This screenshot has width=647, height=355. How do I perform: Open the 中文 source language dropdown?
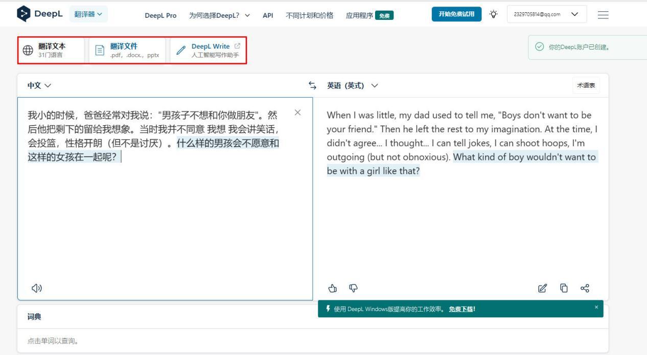(x=38, y=85)
